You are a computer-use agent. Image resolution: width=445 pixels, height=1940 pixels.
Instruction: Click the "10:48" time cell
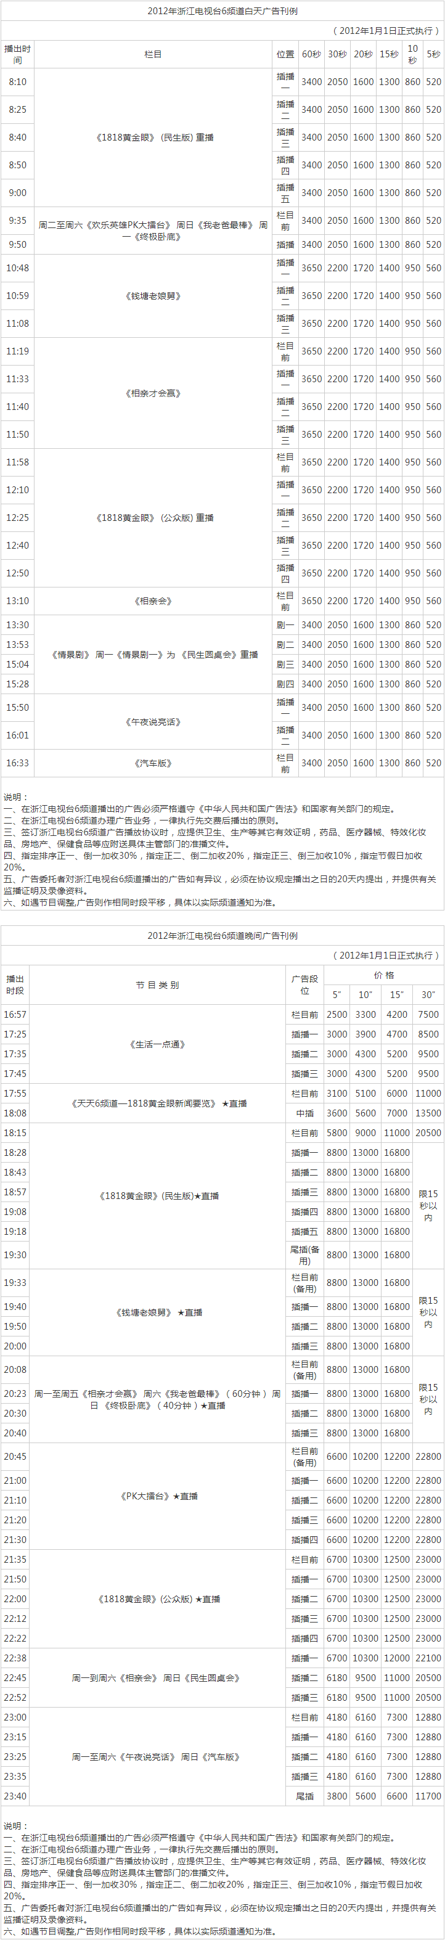click(17, 268)
